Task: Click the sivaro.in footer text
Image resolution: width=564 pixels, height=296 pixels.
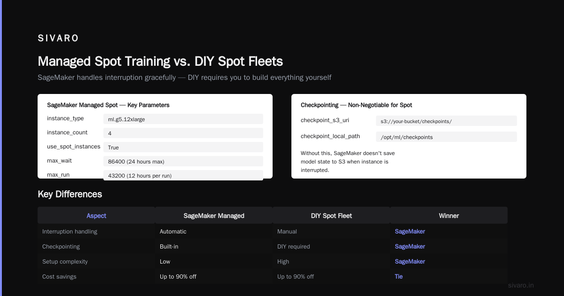Action: 521,285
